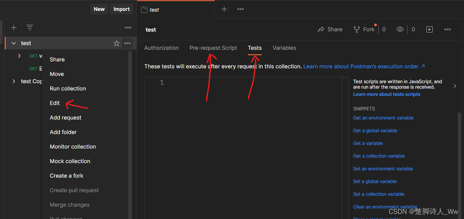This screenshot has width=464, height=219.
Task: Insert Clear an environment variable snippet
Action: [x=385, y=207]
